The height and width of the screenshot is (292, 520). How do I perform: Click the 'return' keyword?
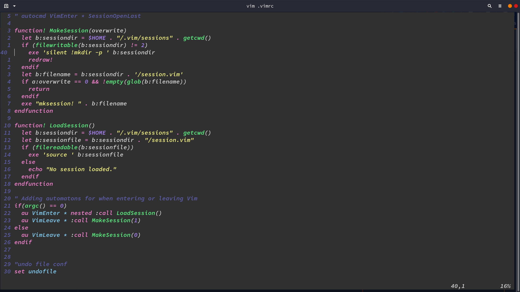[x=39, y=89]
